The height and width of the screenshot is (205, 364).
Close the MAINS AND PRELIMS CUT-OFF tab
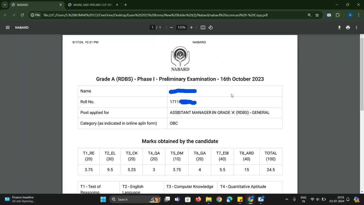click(117, 5)
